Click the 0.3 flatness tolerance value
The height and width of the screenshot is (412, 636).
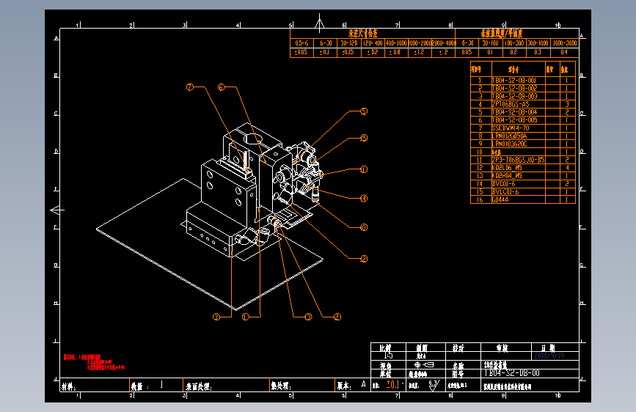[x=538, y=52]
